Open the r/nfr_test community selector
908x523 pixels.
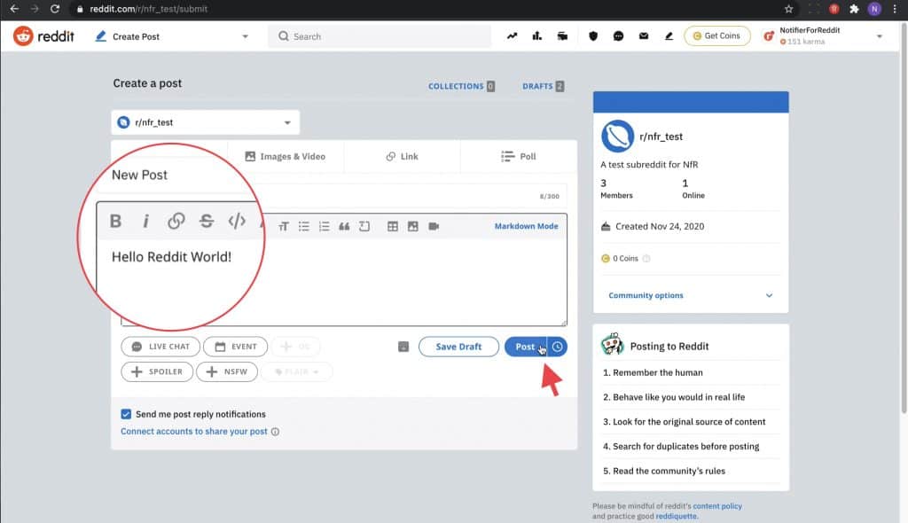tap(206, 122)
